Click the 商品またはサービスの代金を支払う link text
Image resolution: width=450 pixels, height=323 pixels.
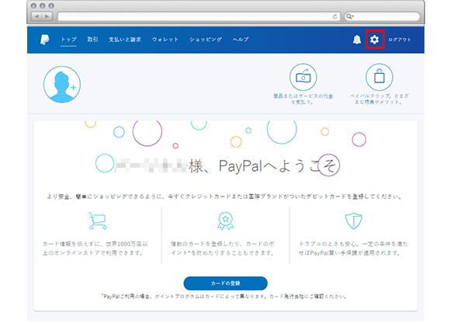(303, 99)
